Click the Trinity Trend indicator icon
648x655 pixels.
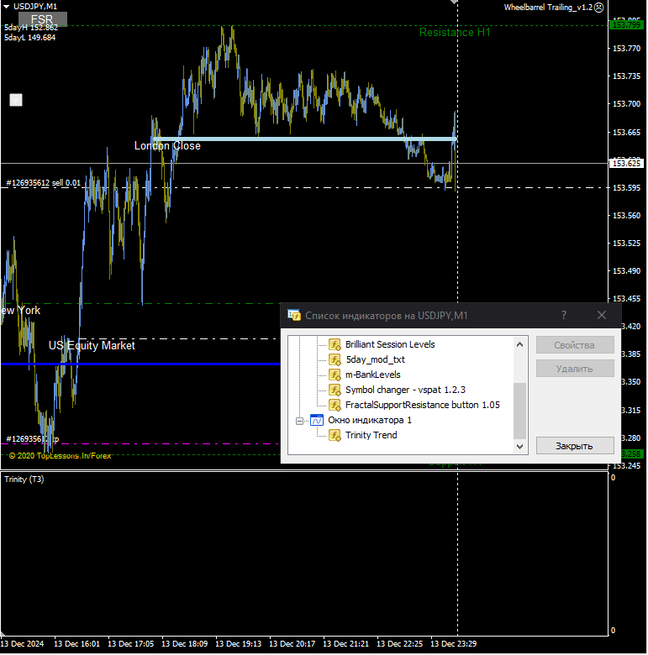coord(335,435)
